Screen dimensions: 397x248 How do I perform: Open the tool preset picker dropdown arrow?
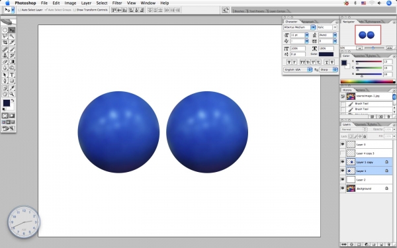coord(13,10)
